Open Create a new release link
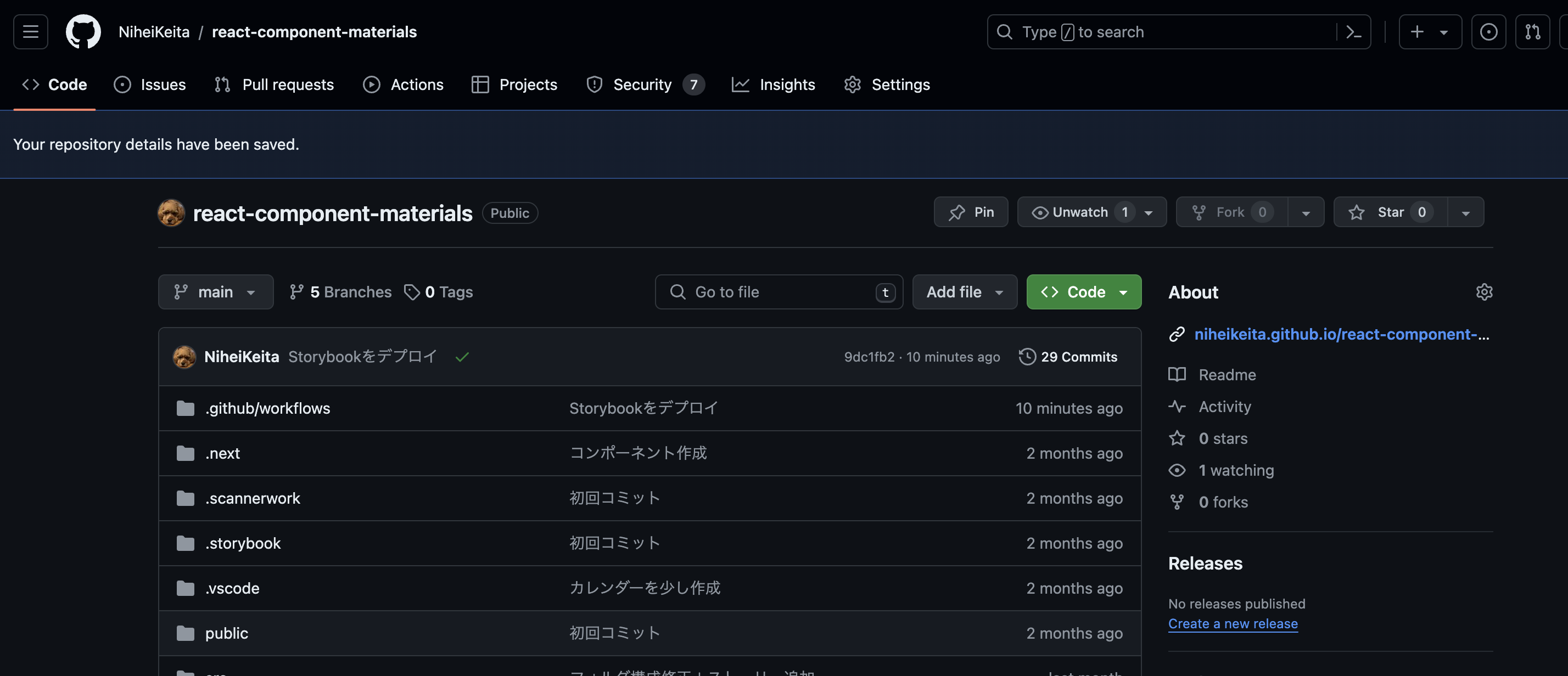Viewport: 1568px width, 676px height. pos(1233,623)
